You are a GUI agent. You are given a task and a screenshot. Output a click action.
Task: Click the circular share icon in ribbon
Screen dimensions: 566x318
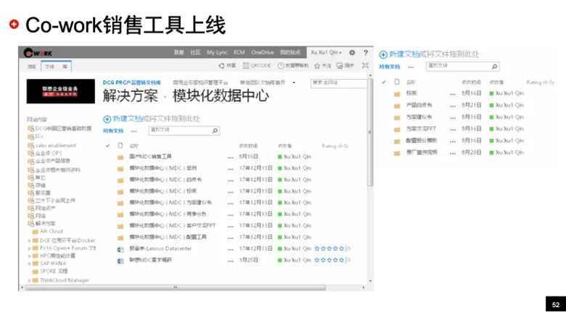tap(221, 65)
